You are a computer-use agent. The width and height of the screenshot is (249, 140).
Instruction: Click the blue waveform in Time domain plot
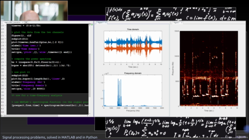[x=133, y=42]
